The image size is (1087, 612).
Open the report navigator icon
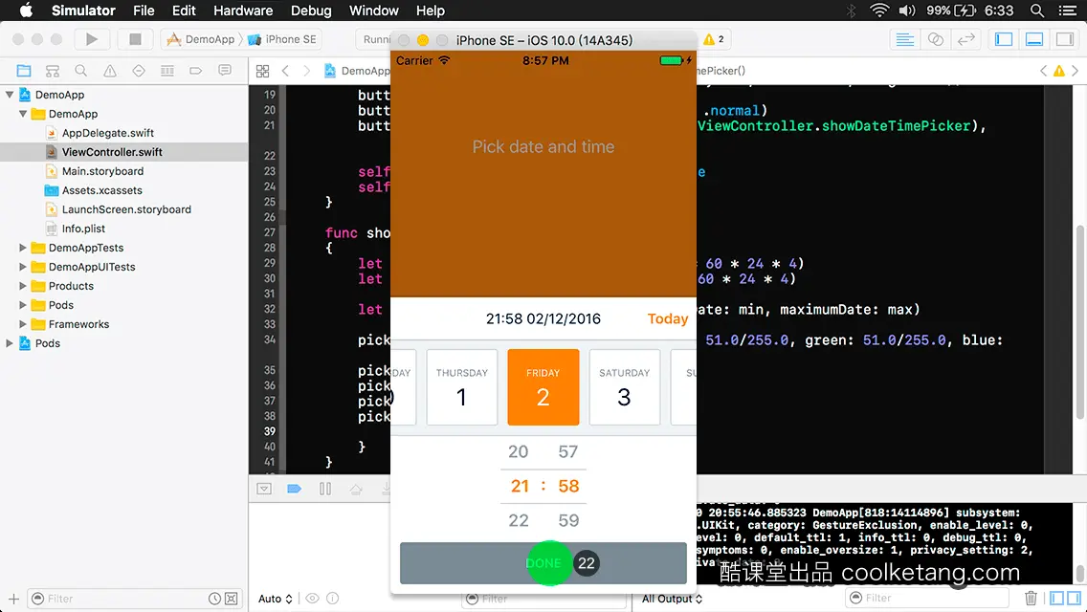point(225,71)
